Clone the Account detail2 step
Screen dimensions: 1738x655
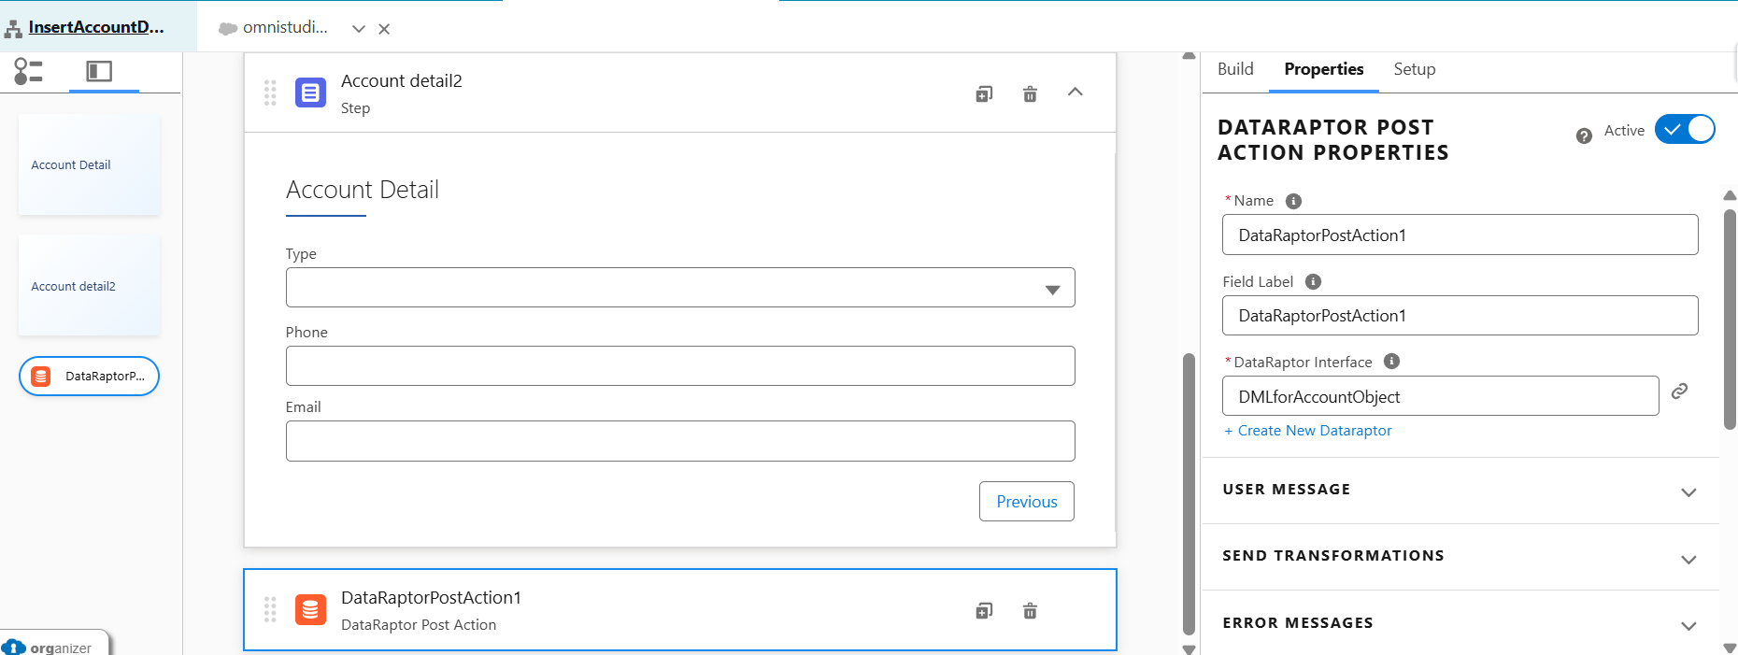[x=984, y=93]
